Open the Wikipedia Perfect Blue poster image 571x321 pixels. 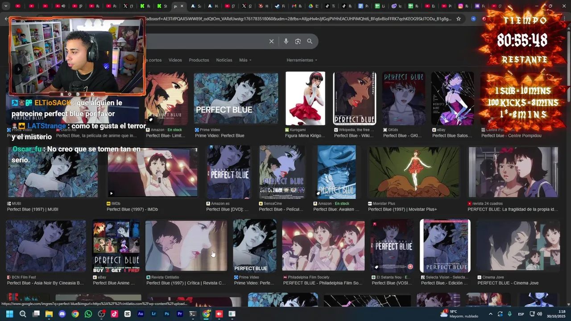click(x=355, y=99)
